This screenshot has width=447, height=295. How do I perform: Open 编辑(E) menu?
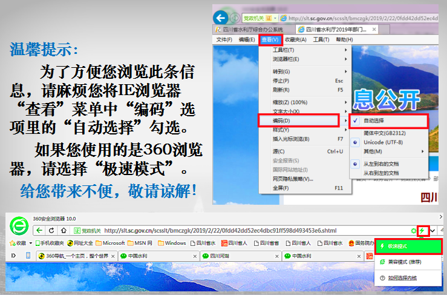(247, 40)
